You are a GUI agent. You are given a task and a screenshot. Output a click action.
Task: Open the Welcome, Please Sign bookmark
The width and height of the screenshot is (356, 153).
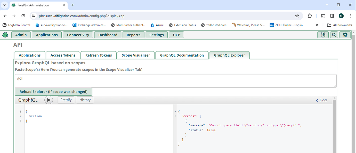(248, 25)
